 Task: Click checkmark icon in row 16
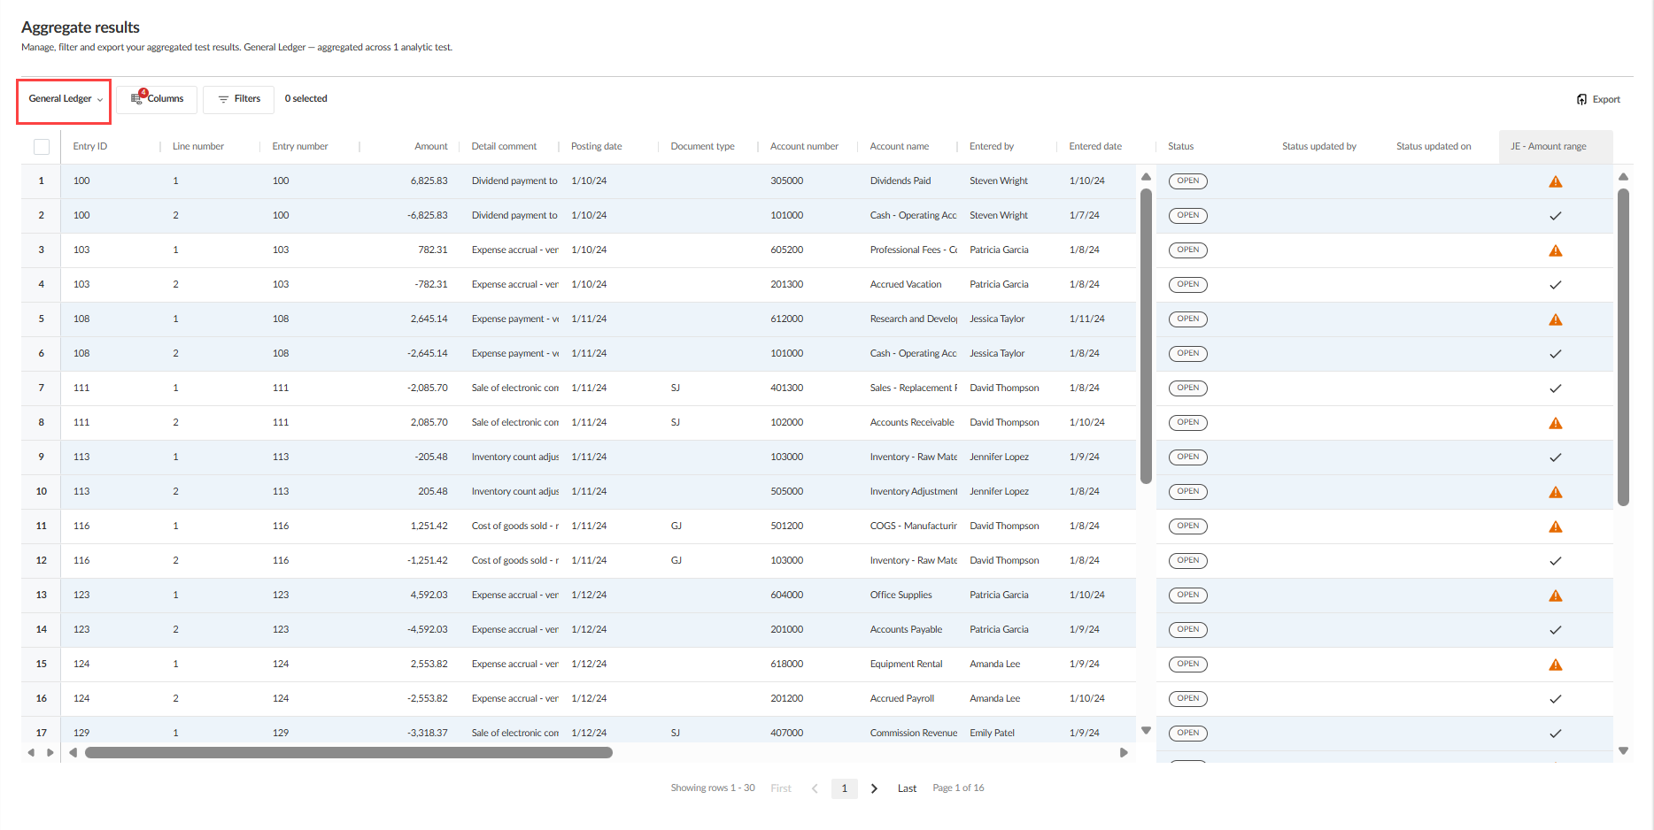click(1555, 699)
